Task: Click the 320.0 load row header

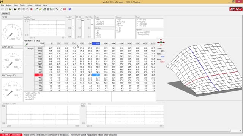Action: click(38, 48)
